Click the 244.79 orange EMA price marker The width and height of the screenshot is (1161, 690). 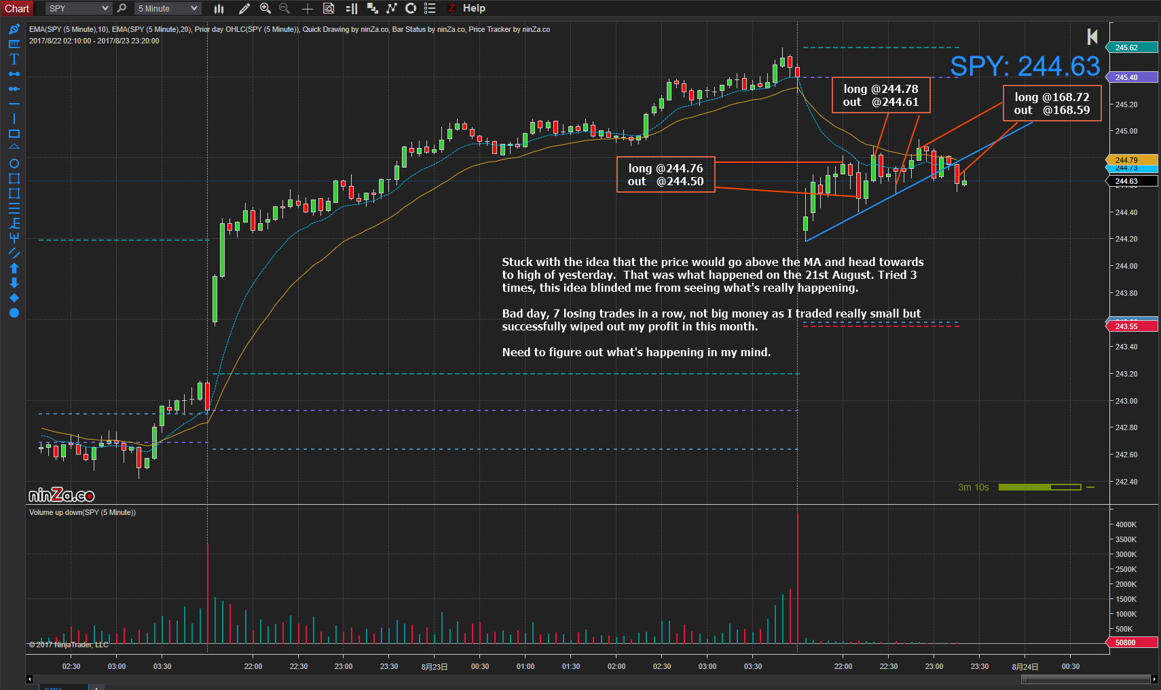(x=1132, y=160)
